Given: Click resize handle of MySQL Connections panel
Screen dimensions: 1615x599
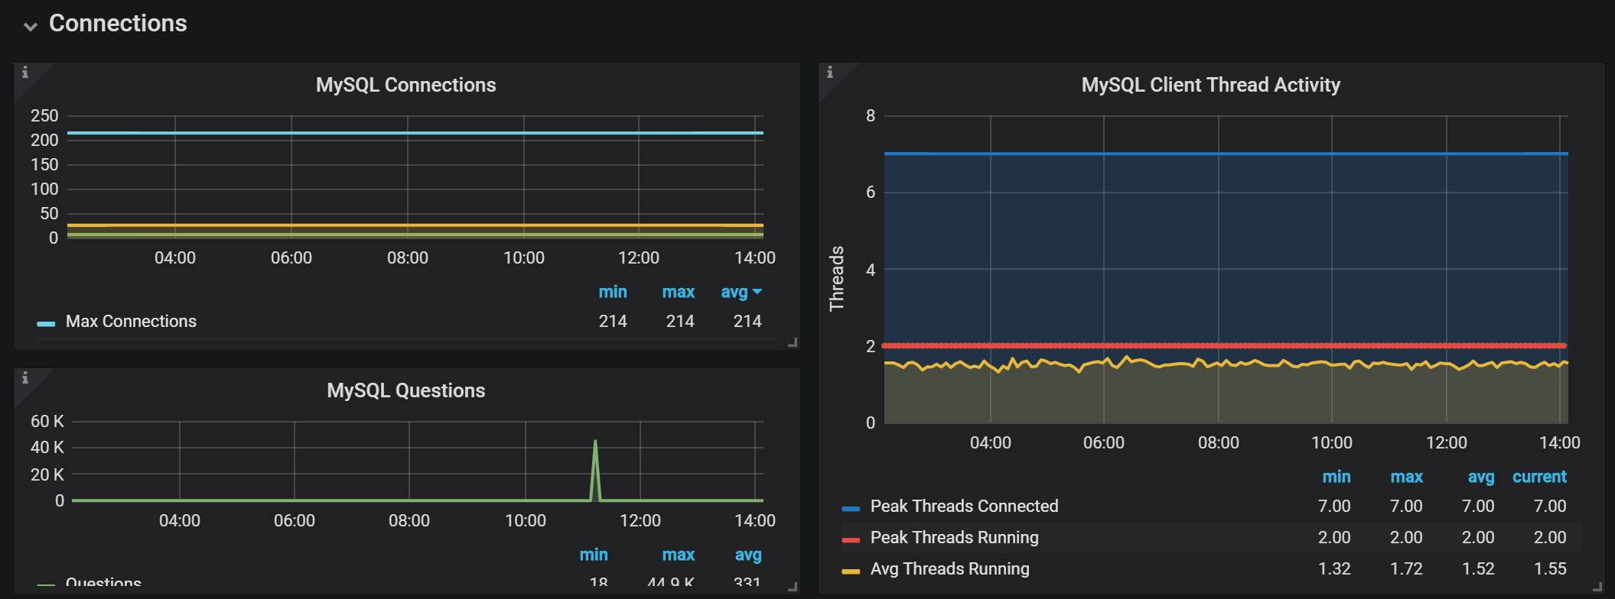Looking at the screenshot, I should 793,343.
